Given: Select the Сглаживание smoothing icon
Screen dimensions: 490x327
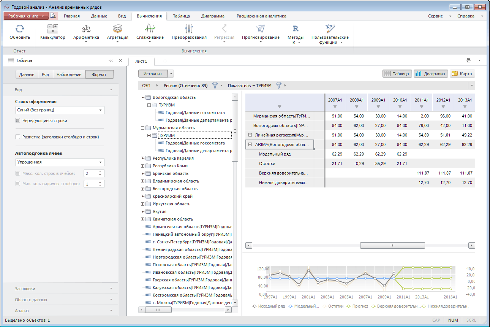Looking at the screenshot, I should click(x=150, y=29).
